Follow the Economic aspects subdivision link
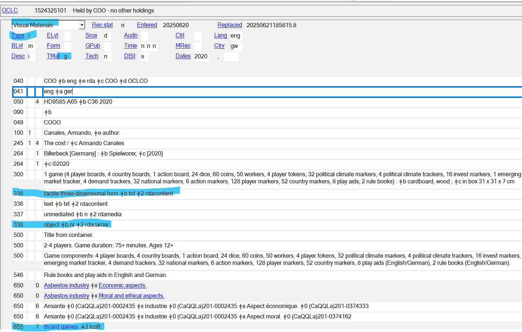The height and width of the screenshot is (332, 522). click(123, 285)
